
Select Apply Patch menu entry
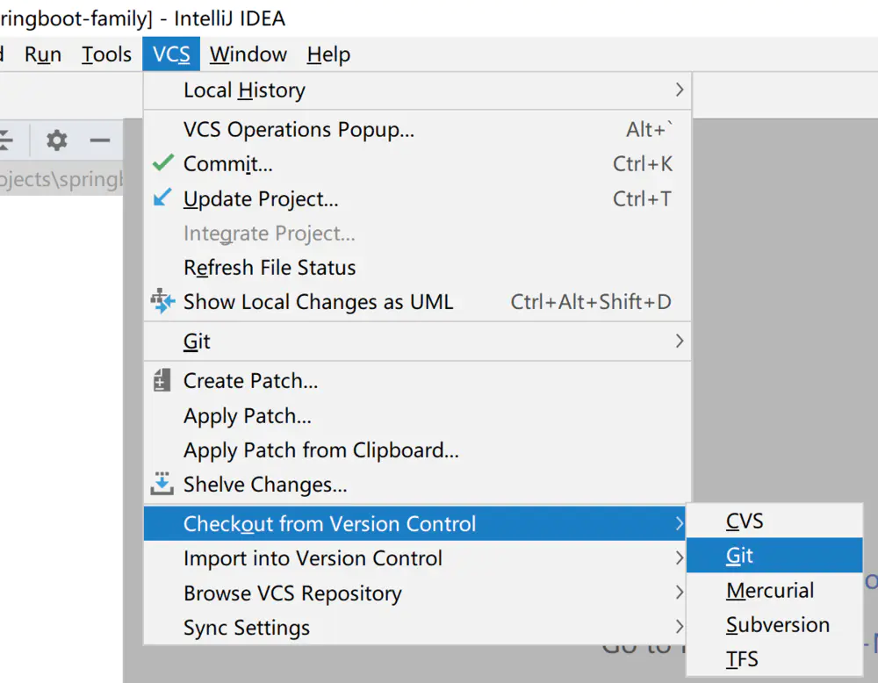(x=418, y=415)
